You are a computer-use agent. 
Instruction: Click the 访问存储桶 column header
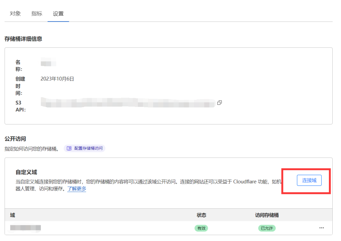pyautogui.click(x=266, y=215)
